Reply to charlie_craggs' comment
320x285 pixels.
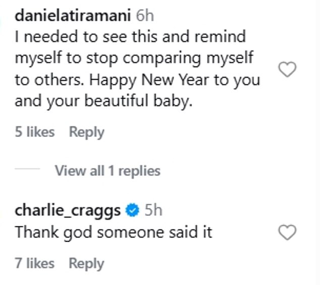coord(86,263)
